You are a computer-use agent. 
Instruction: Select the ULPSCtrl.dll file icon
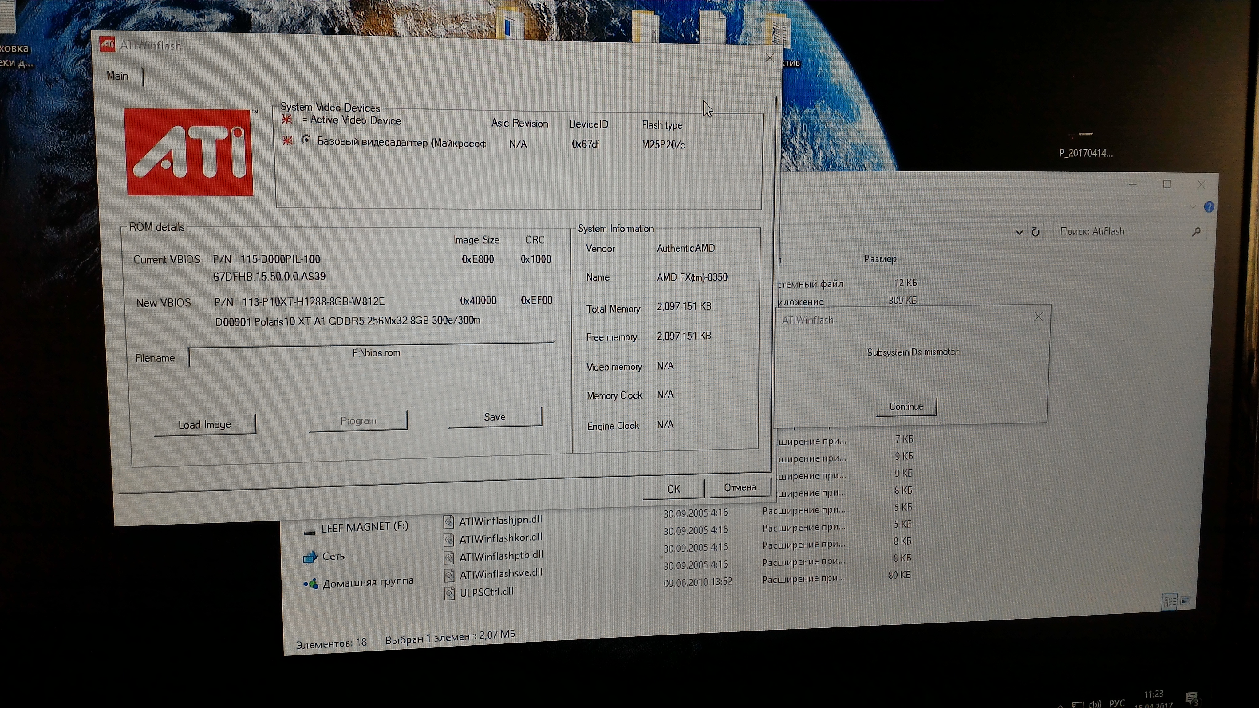click(x=449, y=593)
